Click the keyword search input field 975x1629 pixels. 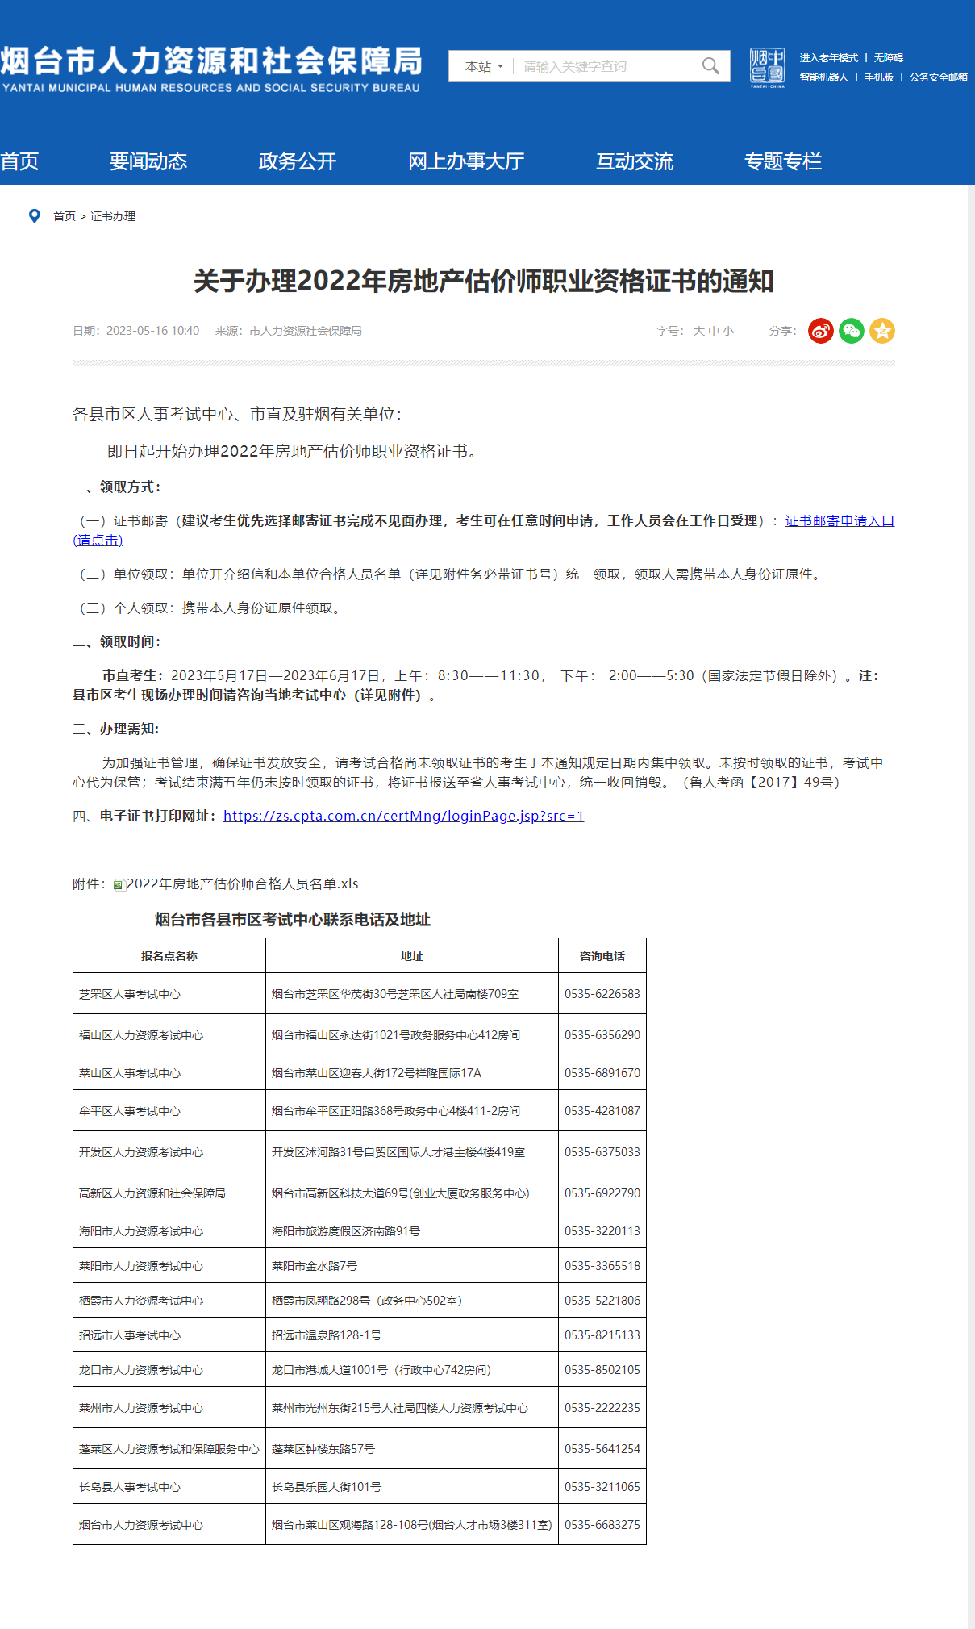click(x=605, y=66)
